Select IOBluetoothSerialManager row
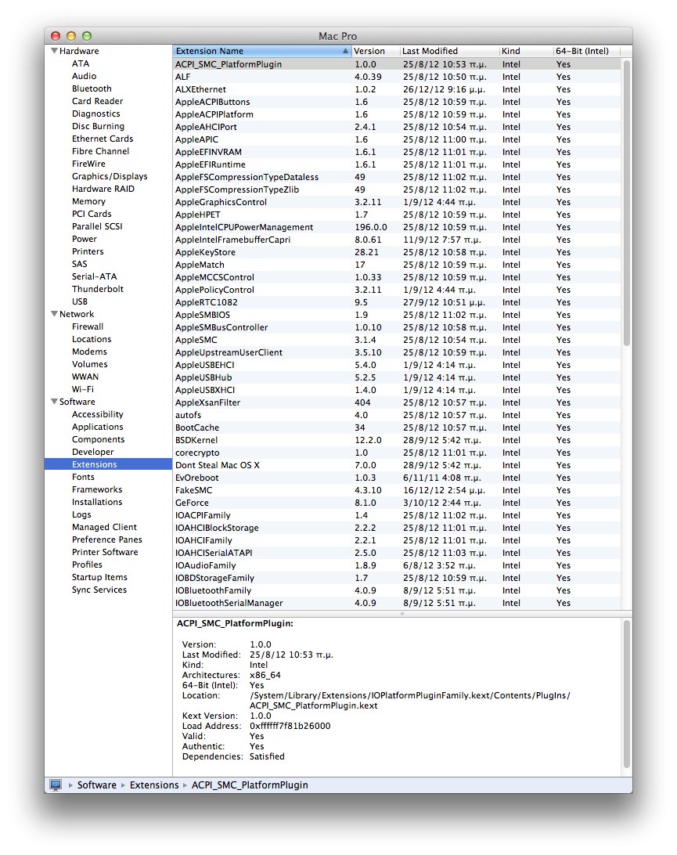 [x=397, y=604]
